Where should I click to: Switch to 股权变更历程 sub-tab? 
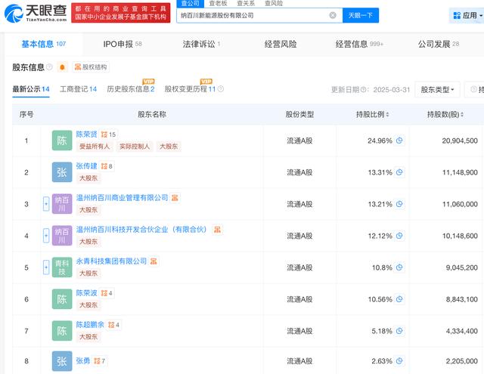point(190,89)
